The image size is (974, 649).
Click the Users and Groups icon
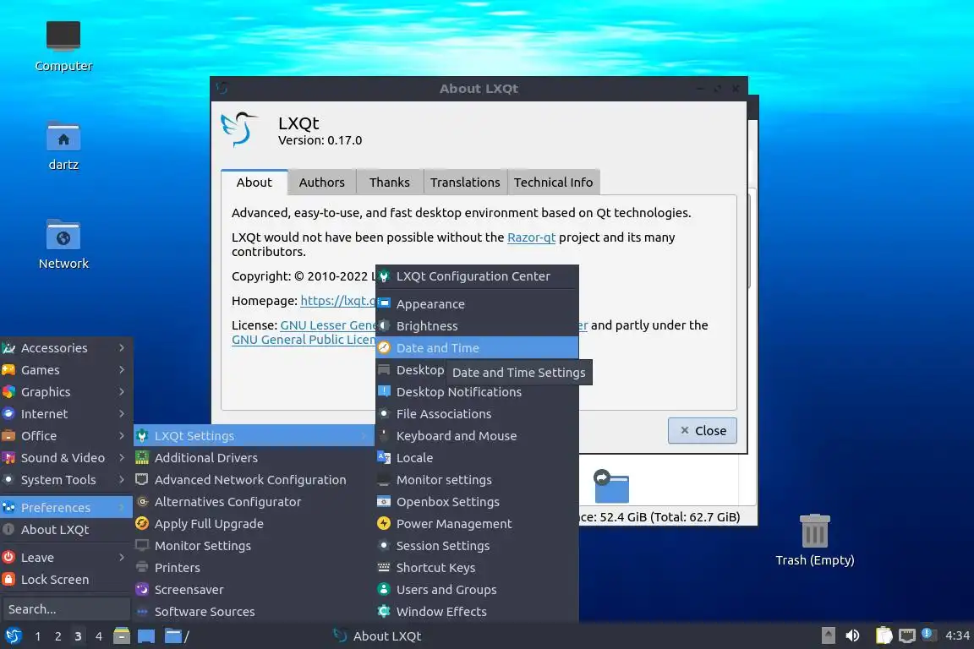384,589
